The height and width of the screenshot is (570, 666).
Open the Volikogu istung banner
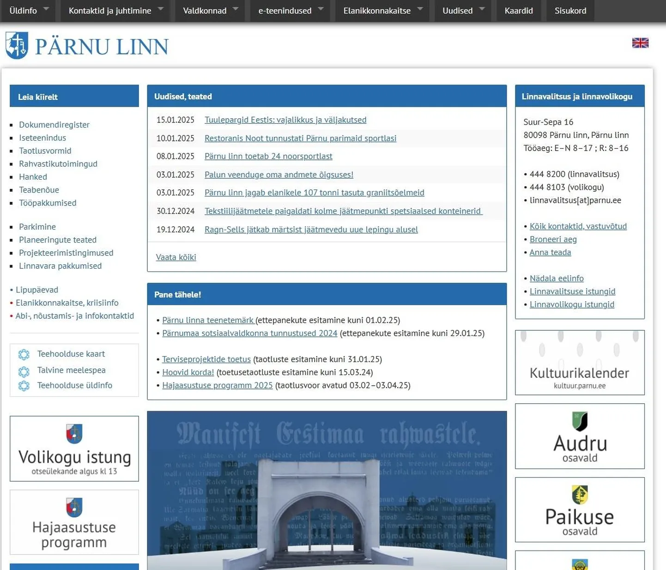[74, 449]
